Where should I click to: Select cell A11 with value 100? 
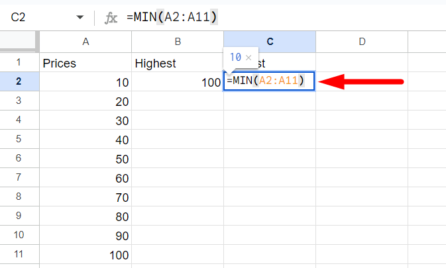pos(85,253)
